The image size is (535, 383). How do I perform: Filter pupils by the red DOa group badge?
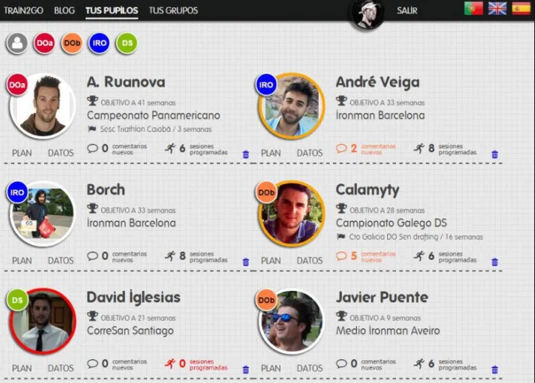(x=44, y=43)
